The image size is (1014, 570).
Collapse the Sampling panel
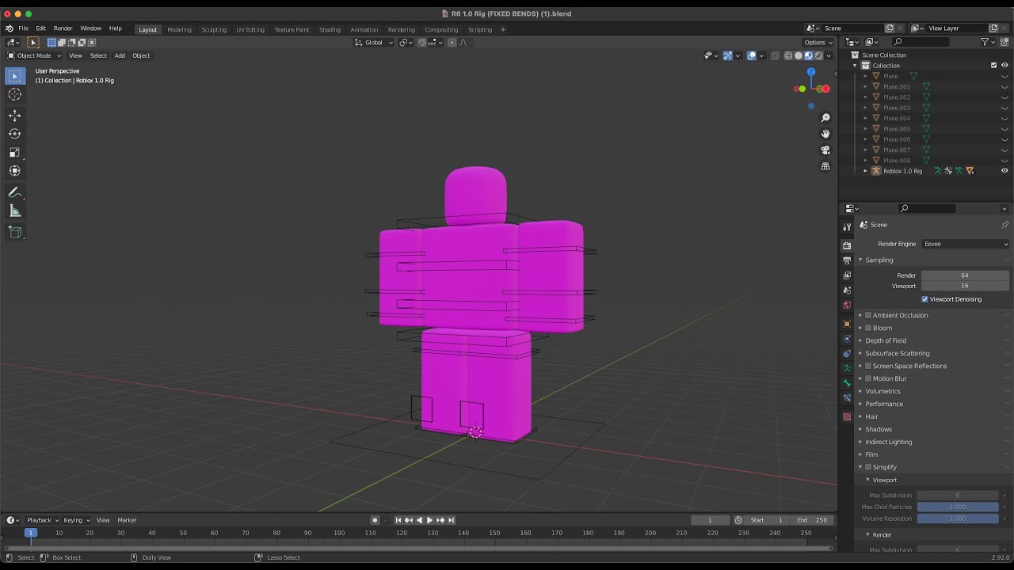(879, 260)
